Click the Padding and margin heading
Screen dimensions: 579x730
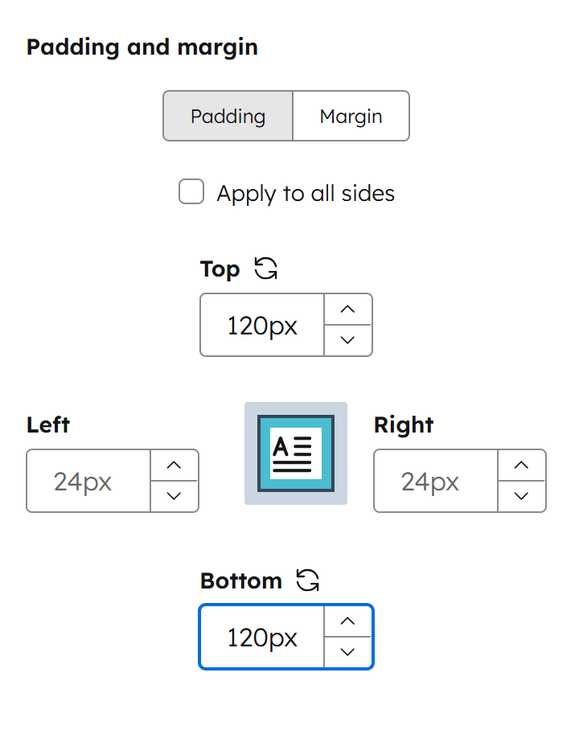[142, 47]
